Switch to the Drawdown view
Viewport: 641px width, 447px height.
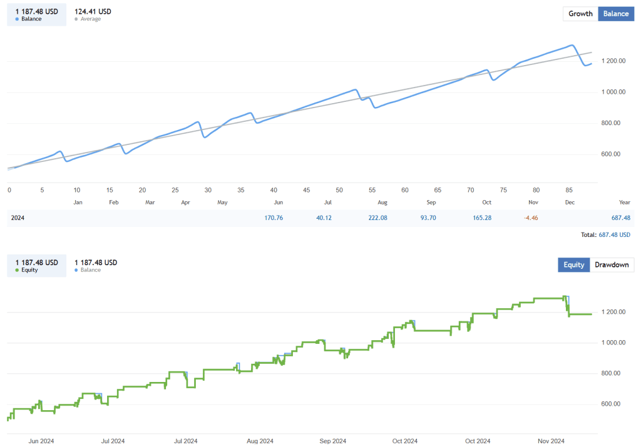pos(612,264)
